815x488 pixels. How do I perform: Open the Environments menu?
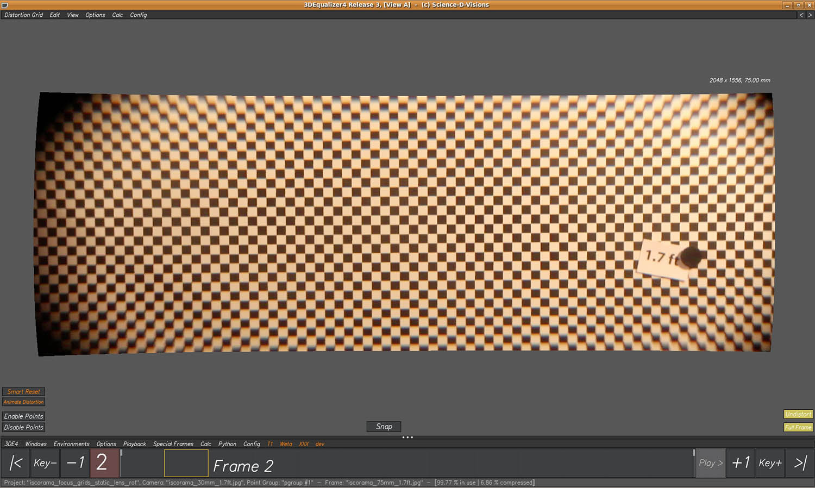(x=71, y=444)
